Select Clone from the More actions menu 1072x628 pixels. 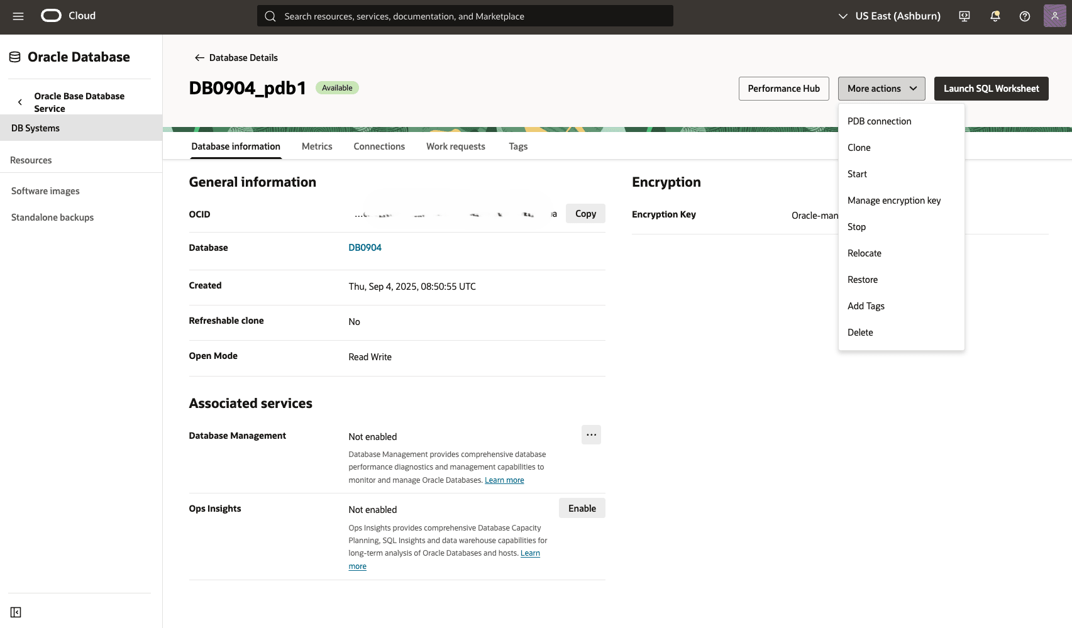[859, 147]
